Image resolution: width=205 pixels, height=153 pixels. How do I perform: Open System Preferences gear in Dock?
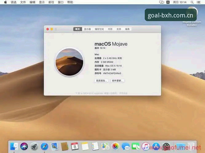(166, 146)
